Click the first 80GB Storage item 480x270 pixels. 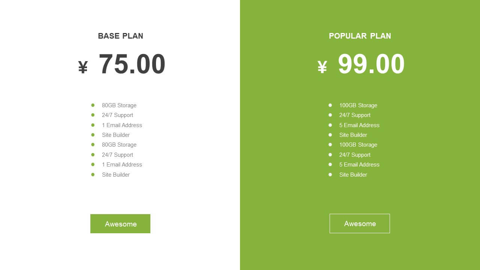119,105
